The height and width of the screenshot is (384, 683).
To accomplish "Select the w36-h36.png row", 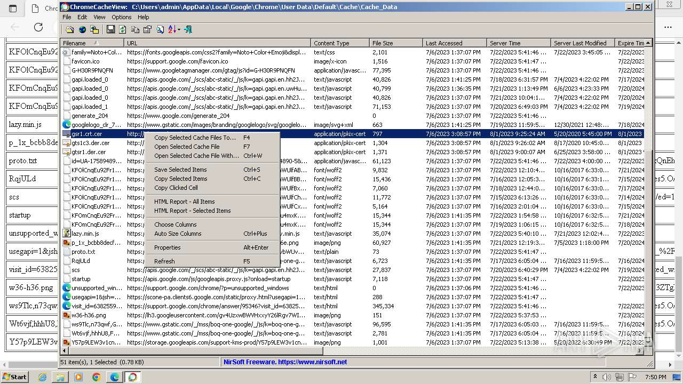I will point(352,315).
